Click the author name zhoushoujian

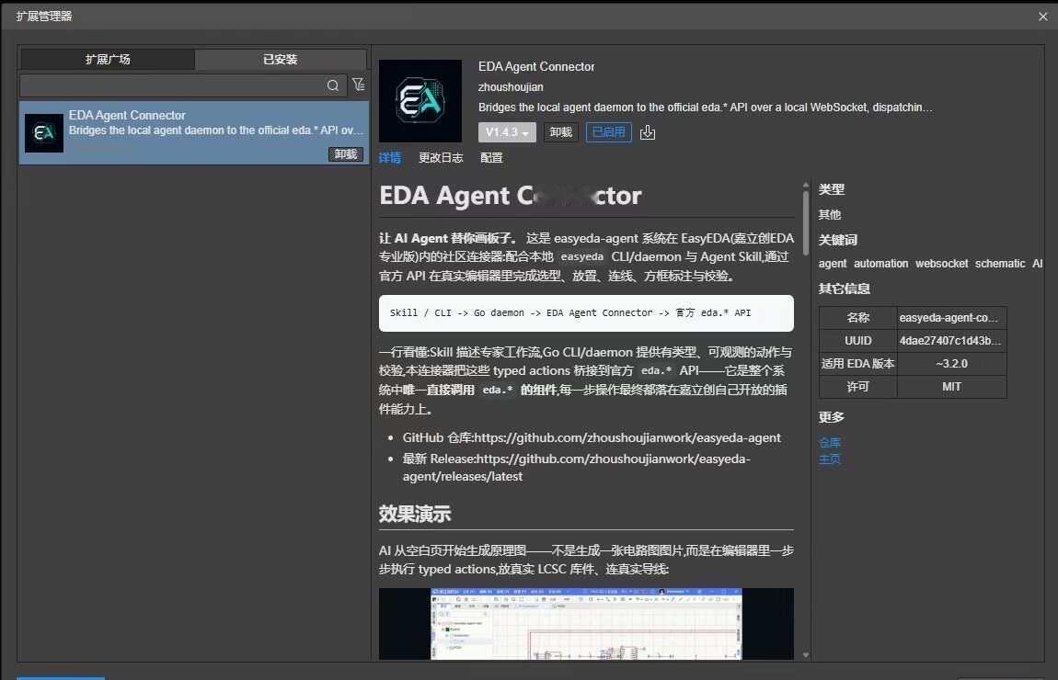pyautogui.click(x=511, y=87)
